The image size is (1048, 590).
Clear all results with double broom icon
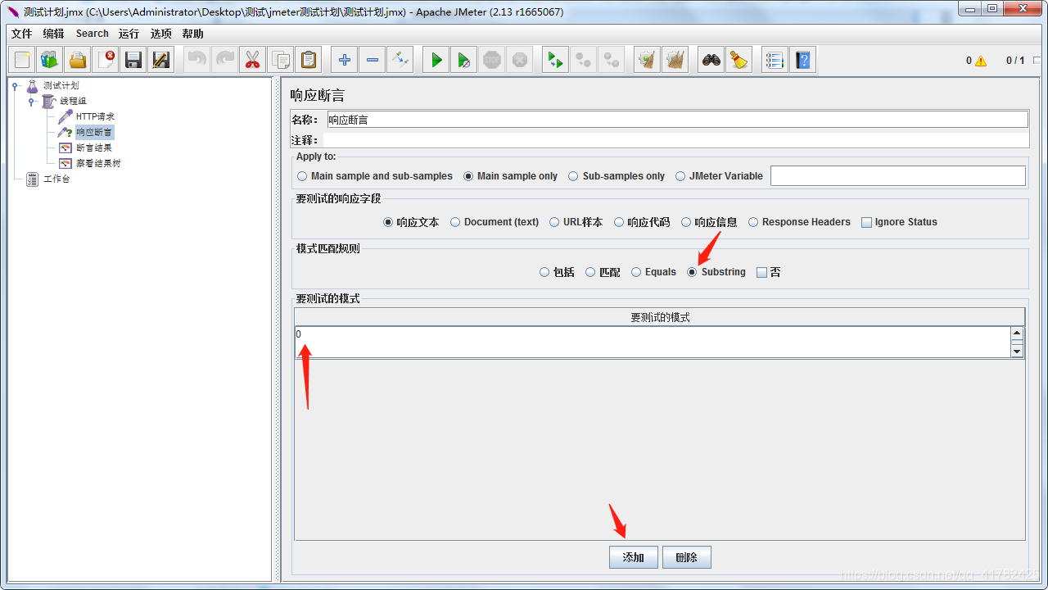tap(675, 60)
